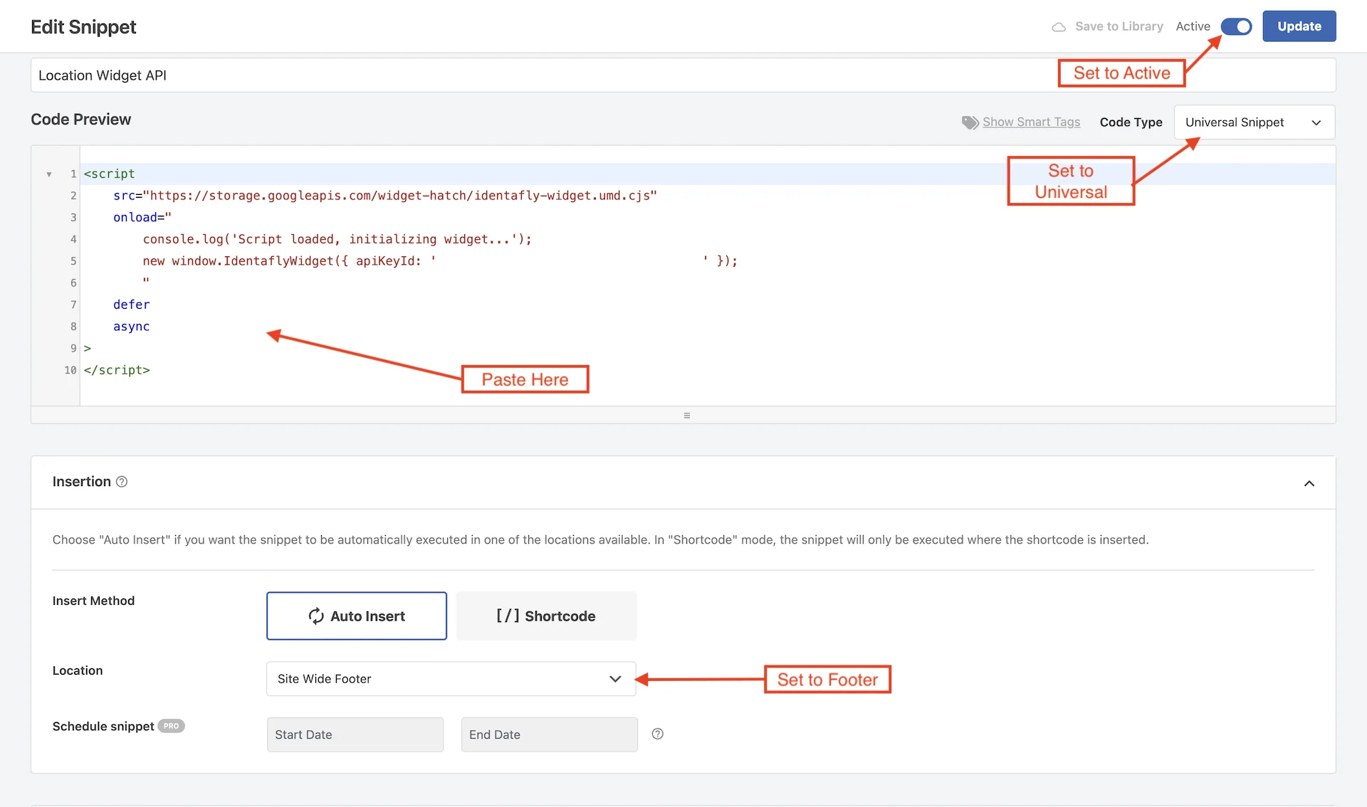Select the Shortcode insert method
Screen dimensions: 1367x807
(x=546, y=616)
